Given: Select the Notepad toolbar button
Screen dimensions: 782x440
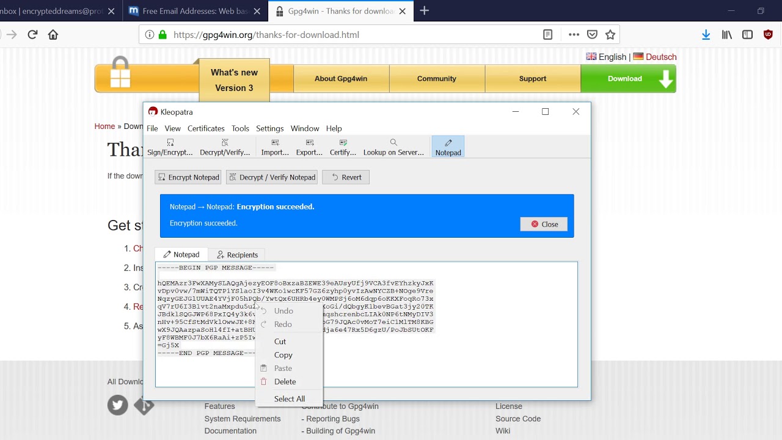Looking at the screenshot, I should pyautogui.click(x=448, y=147).
